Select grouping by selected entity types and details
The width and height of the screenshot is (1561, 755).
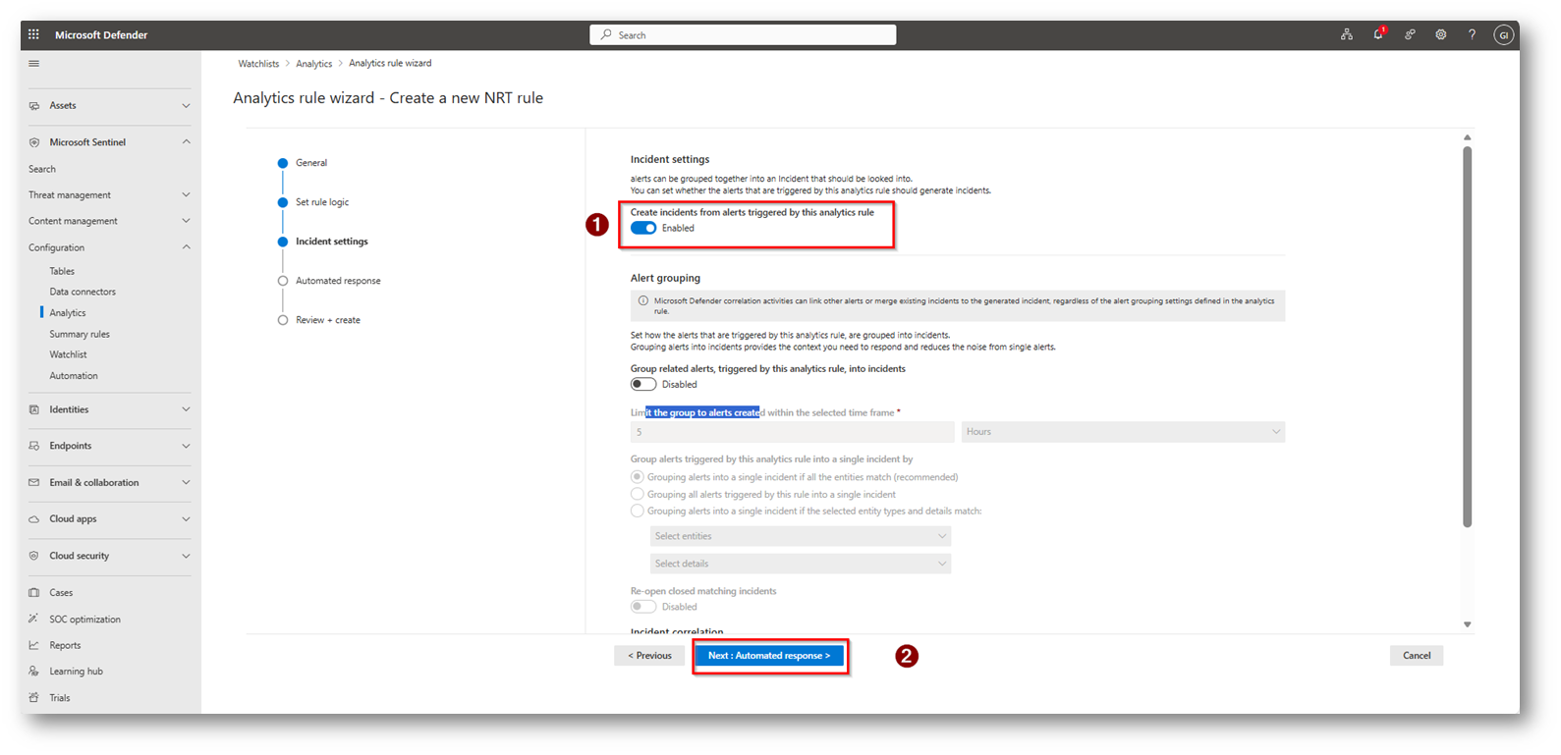click(x=638, y=511)
